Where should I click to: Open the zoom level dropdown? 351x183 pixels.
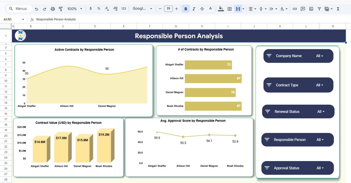point(74,8)
